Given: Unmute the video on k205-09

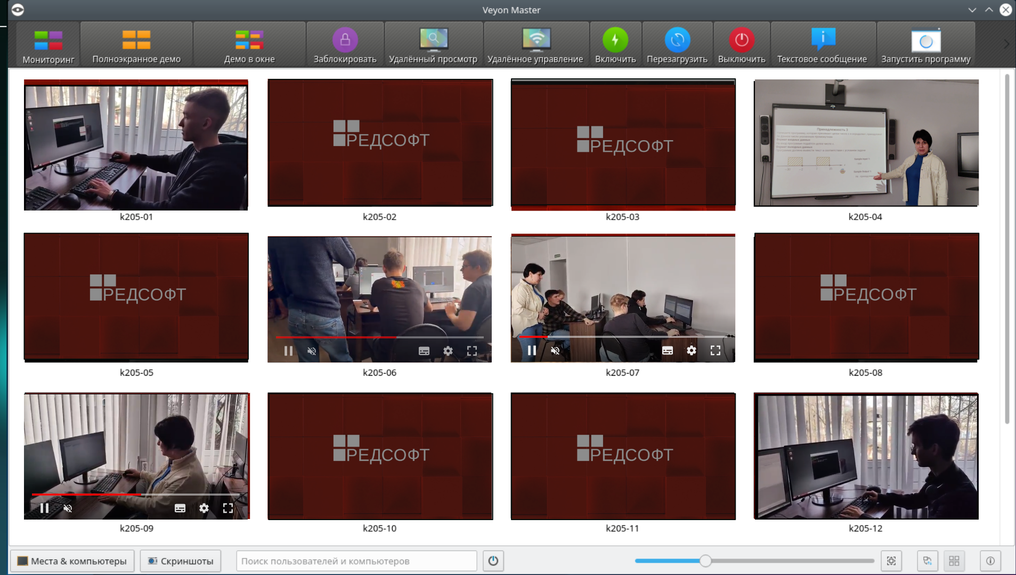Looking at the screenshot, I should [x=68, y=508].
